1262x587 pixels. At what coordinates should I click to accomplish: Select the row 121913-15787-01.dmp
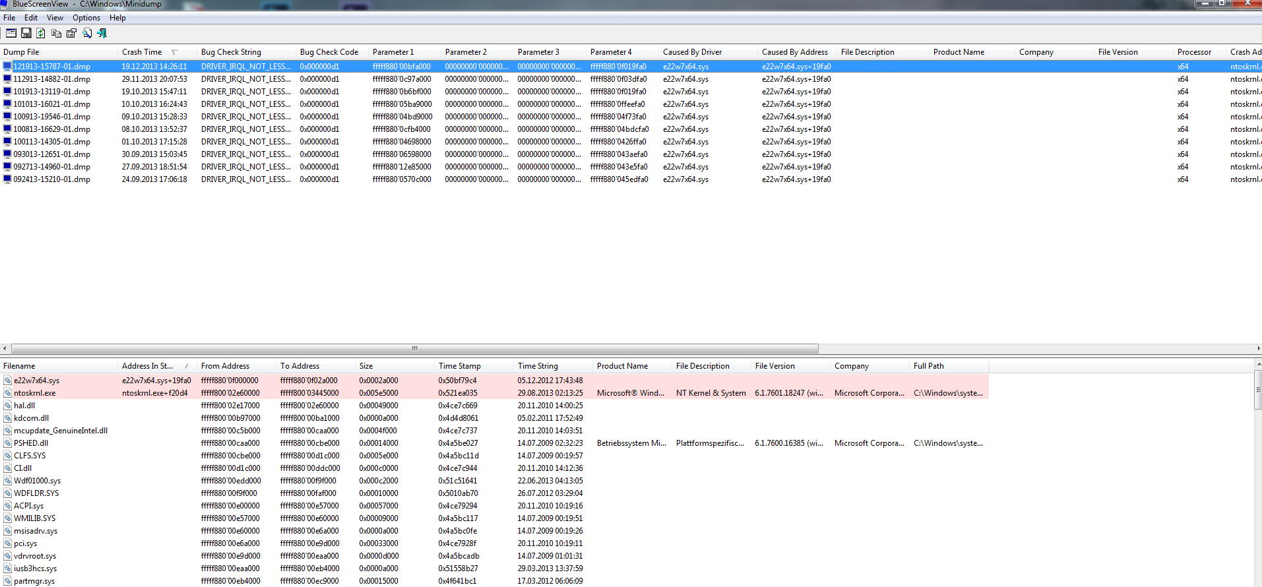[631, 67]
